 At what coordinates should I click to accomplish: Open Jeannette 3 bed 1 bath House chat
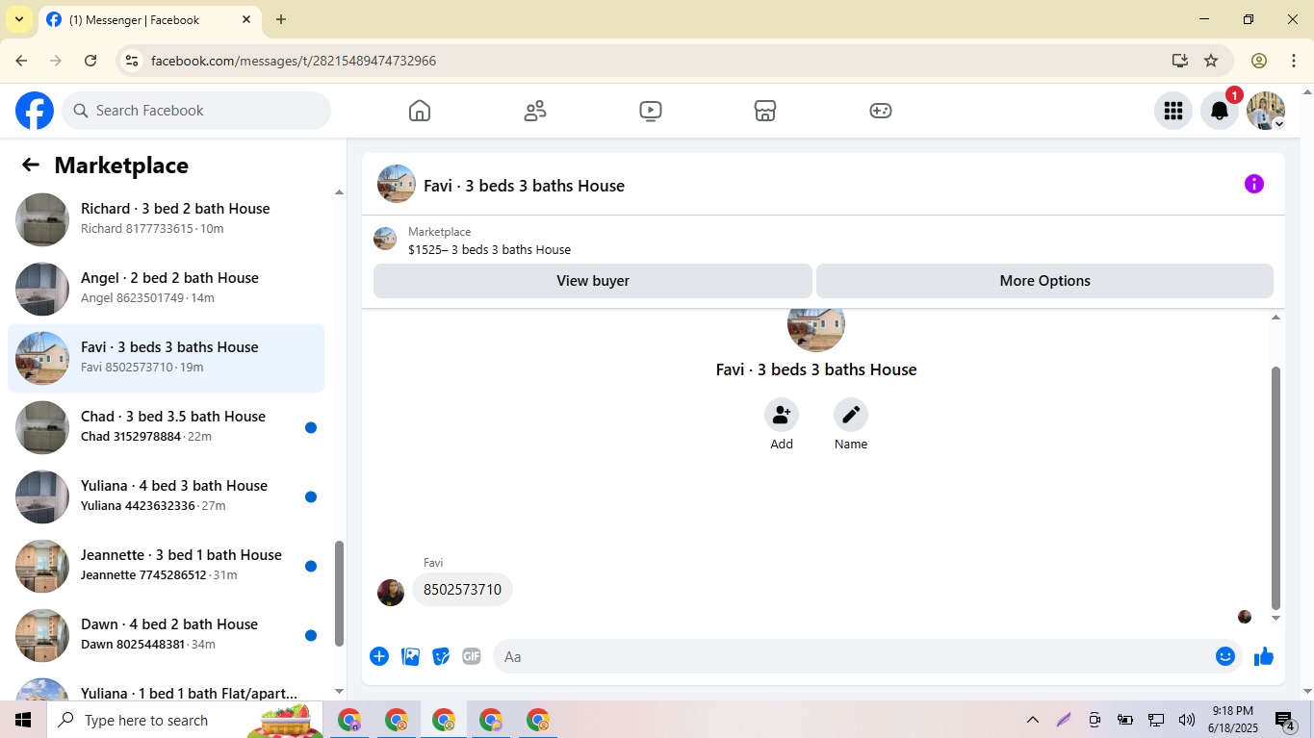166,566
